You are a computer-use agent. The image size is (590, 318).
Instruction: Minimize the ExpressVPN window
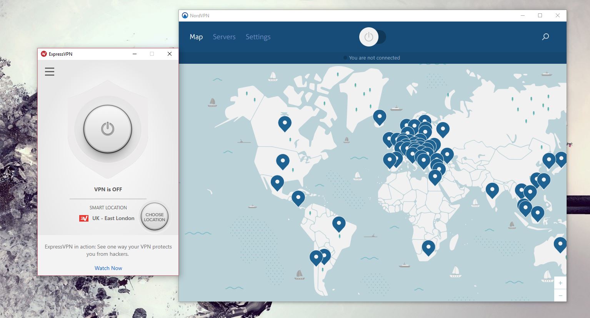(135, 54)
